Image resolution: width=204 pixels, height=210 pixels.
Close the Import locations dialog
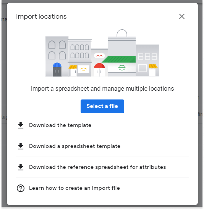point(182,16)
